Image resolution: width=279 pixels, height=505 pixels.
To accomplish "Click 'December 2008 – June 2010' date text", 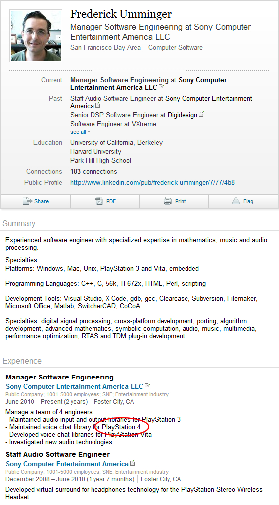I will (70, 479).
